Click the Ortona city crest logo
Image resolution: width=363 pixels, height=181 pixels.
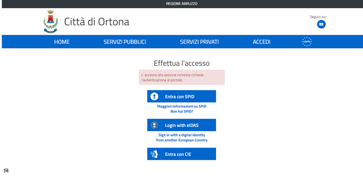pos(51,21)
